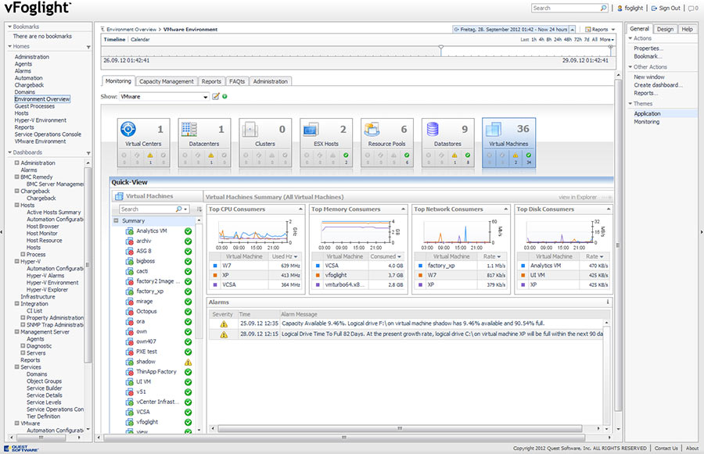
Task: Click the Contact Us footer link
Action: point(666,449)
